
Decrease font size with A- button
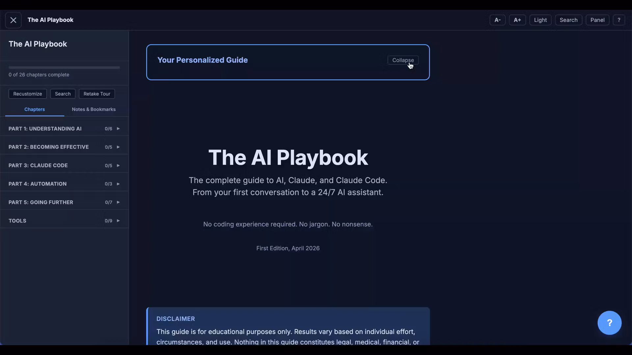pos(497,20)
